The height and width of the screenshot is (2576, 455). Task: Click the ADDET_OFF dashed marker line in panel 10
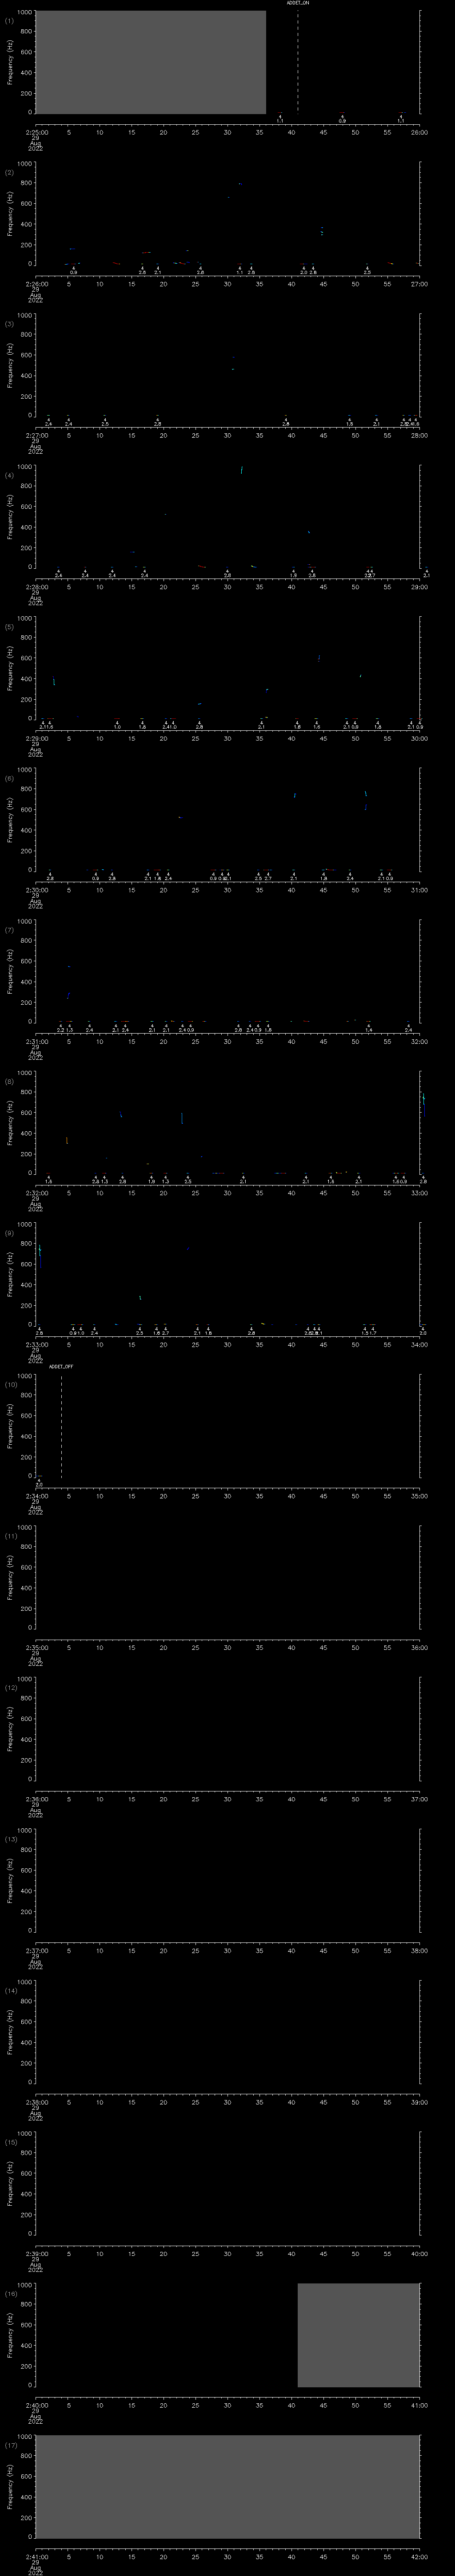click(x=61, y=1426)
